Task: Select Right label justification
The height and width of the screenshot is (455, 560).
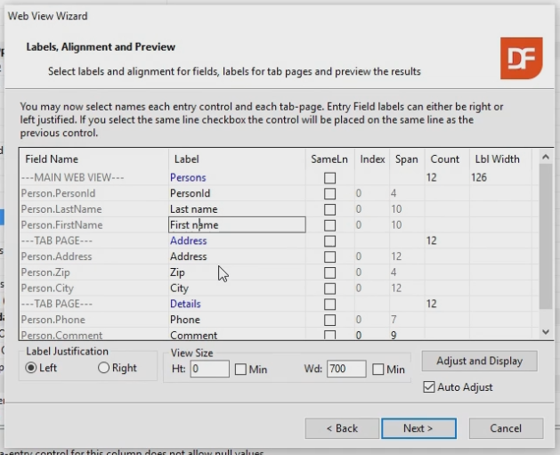Action: (103, 369)
